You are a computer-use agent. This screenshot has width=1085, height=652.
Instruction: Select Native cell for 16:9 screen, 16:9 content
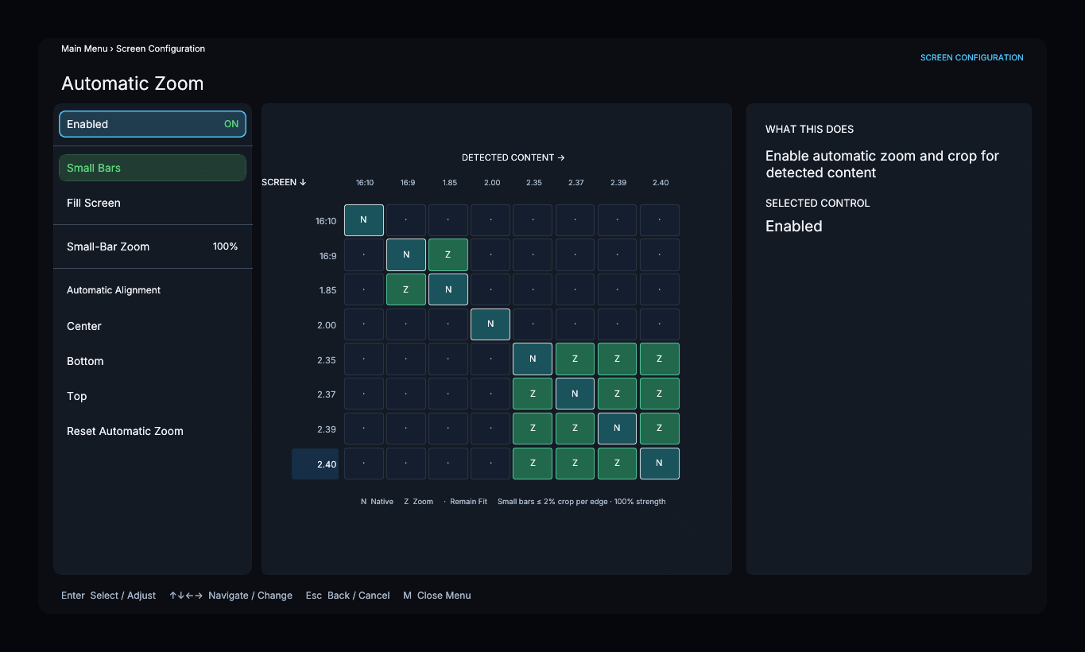point(406,255)
